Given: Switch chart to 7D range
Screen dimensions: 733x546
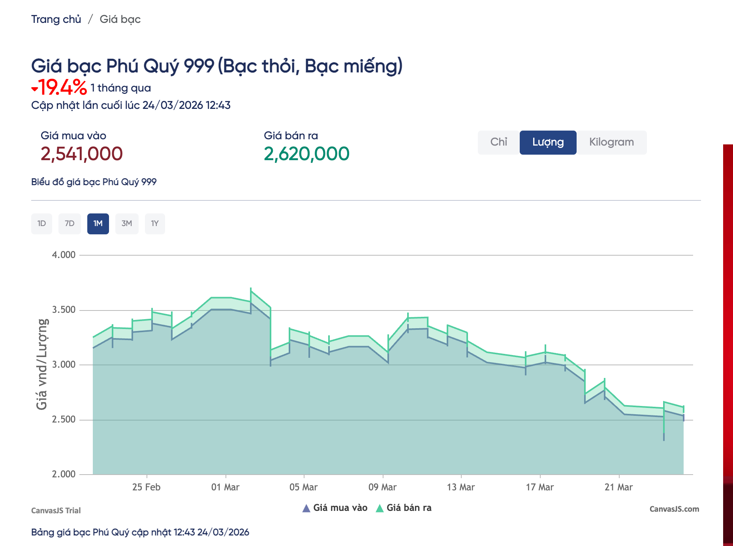Looking at the screenshot, I should pos(70,224).
